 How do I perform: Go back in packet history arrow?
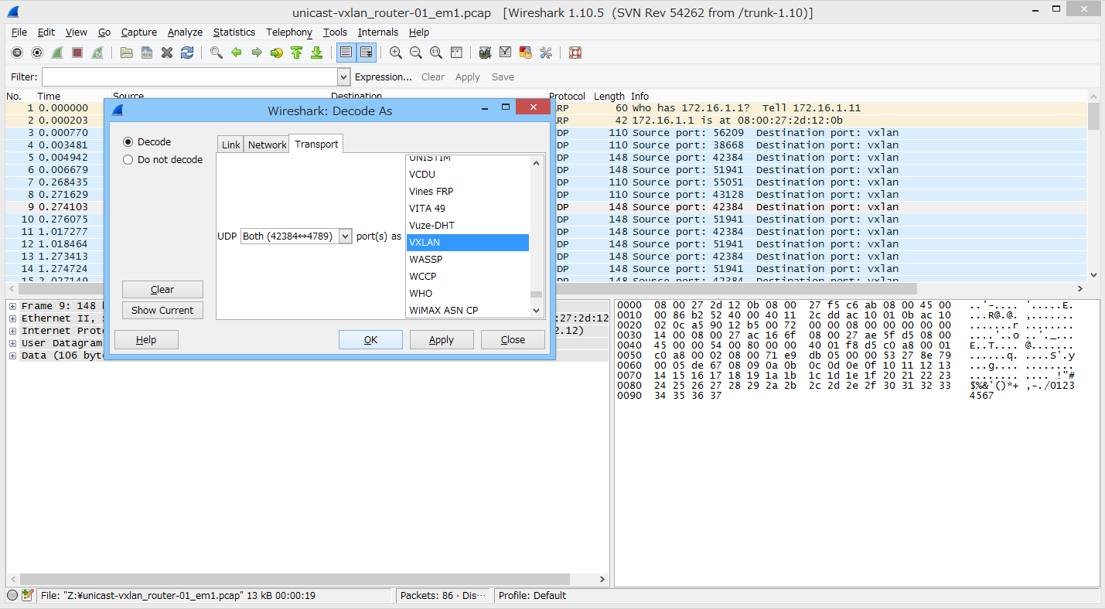coord(237,53)
